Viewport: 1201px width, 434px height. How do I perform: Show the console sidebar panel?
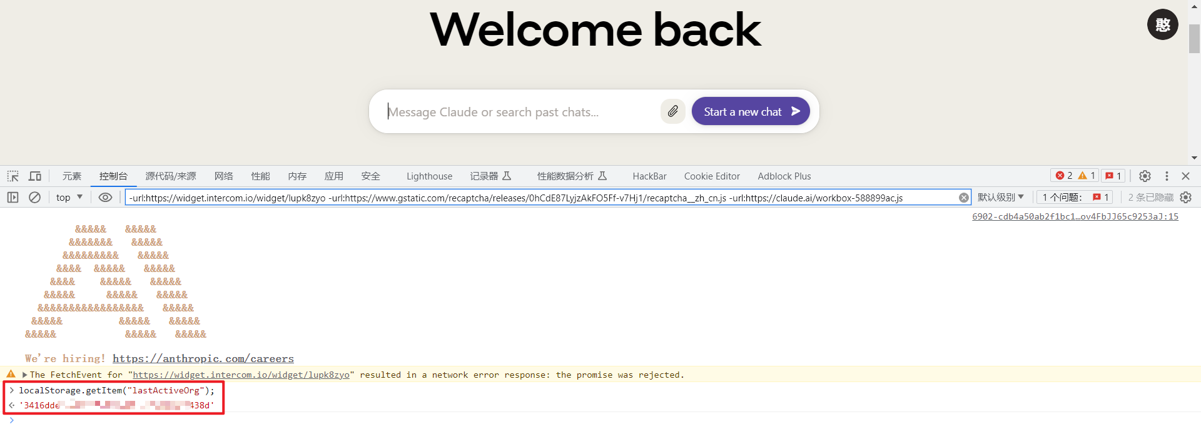click(x=13, y=198)
